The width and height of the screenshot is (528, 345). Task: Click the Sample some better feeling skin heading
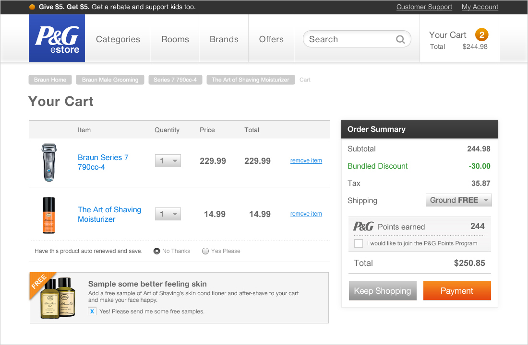[x=147, y=284]
